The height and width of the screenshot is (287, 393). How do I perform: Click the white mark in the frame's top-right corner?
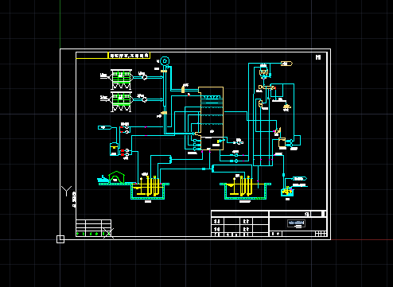[x=318, y=57]
